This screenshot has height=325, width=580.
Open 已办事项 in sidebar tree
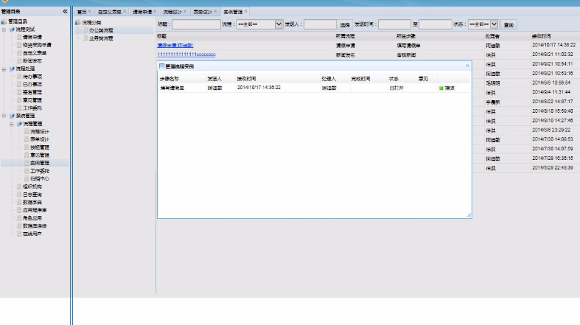tap(32, 84)
